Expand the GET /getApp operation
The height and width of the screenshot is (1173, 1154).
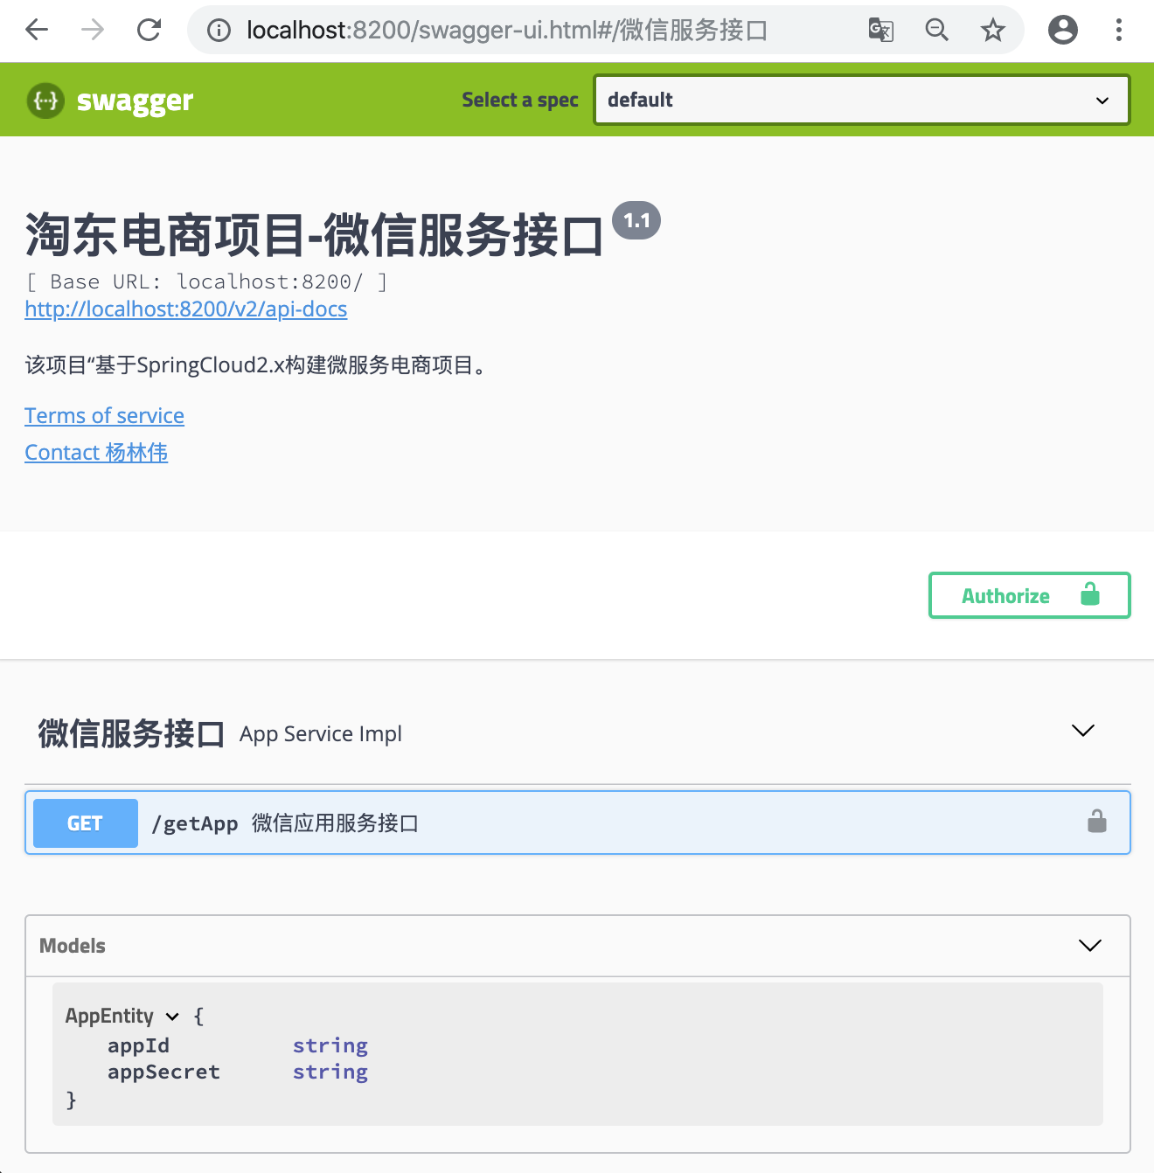point(577,822)
